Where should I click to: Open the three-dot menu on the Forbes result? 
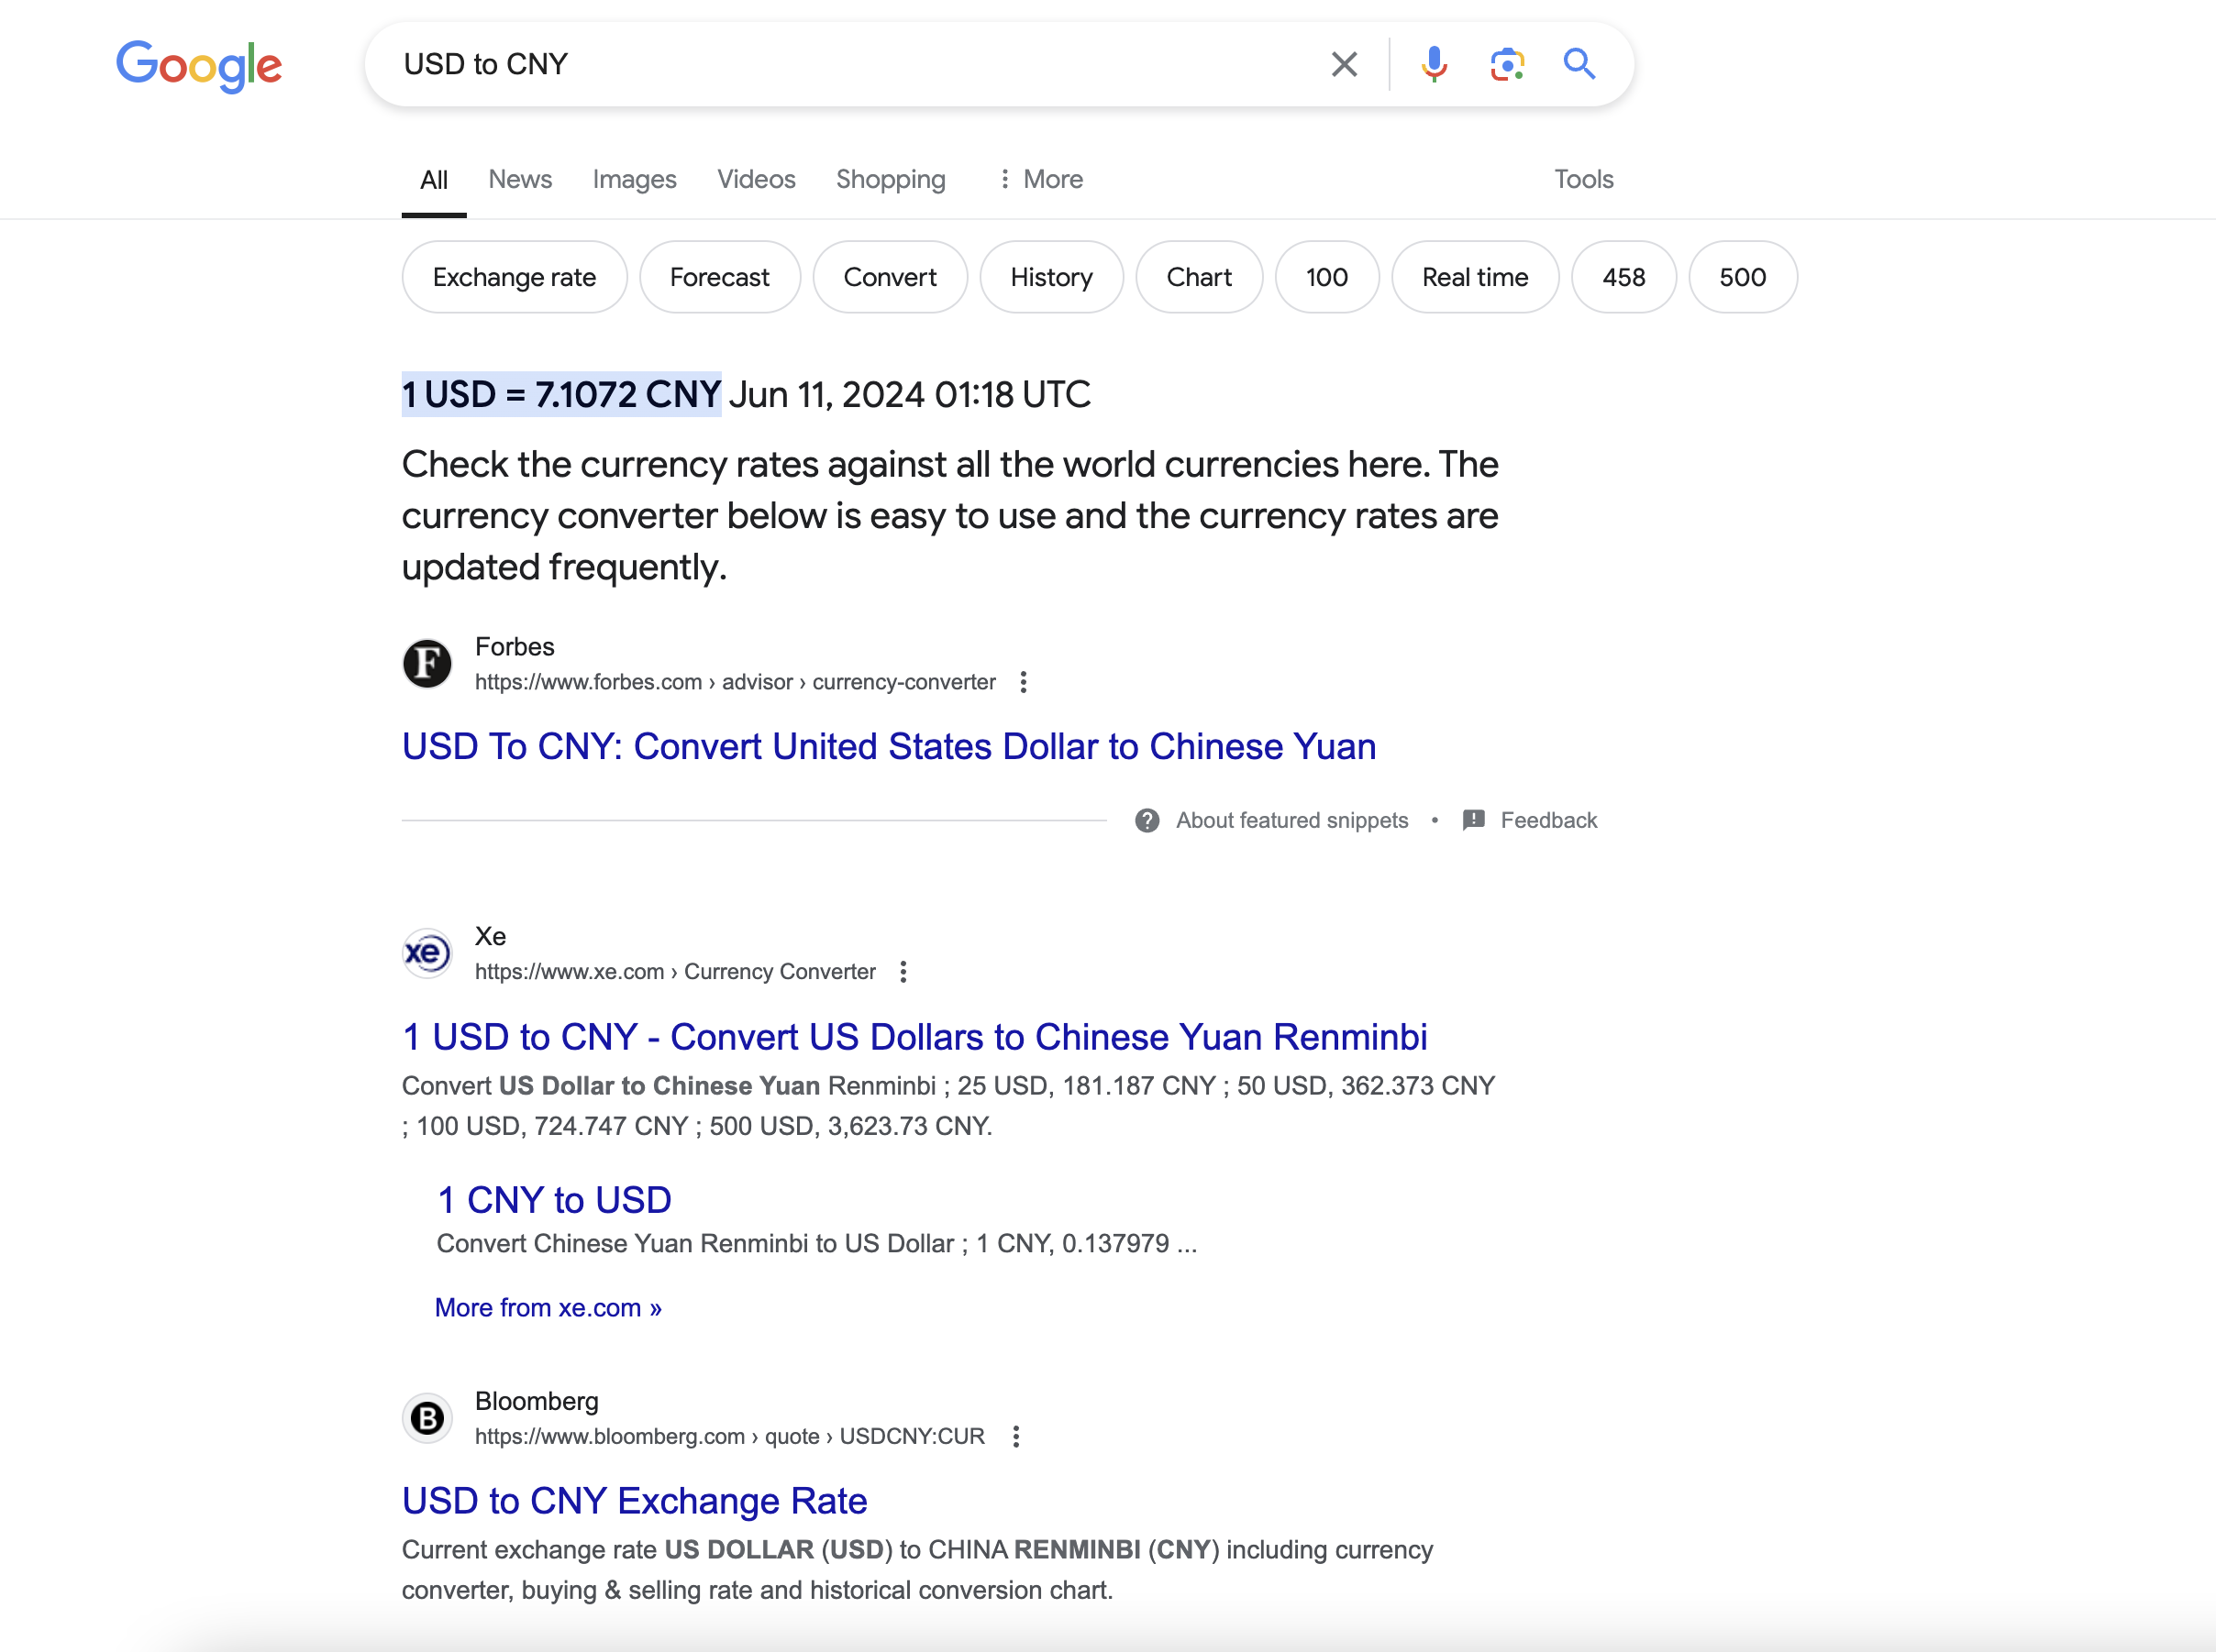[x=1024, y=681]
